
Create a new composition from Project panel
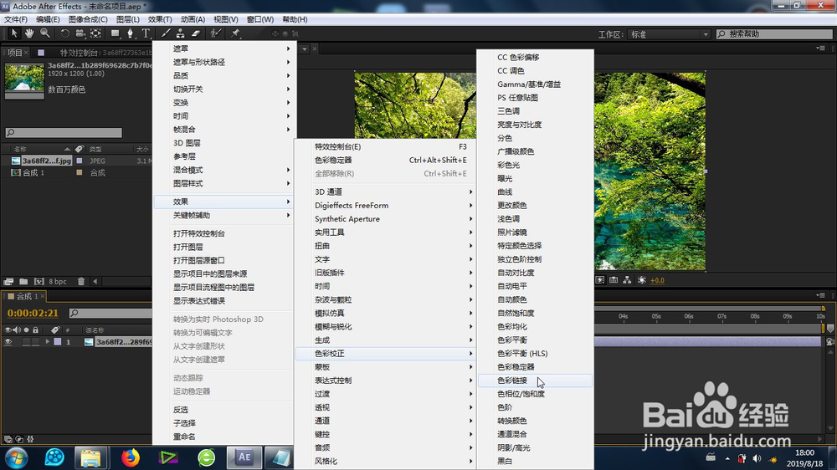pyautogui.click(x=39, y=281)
